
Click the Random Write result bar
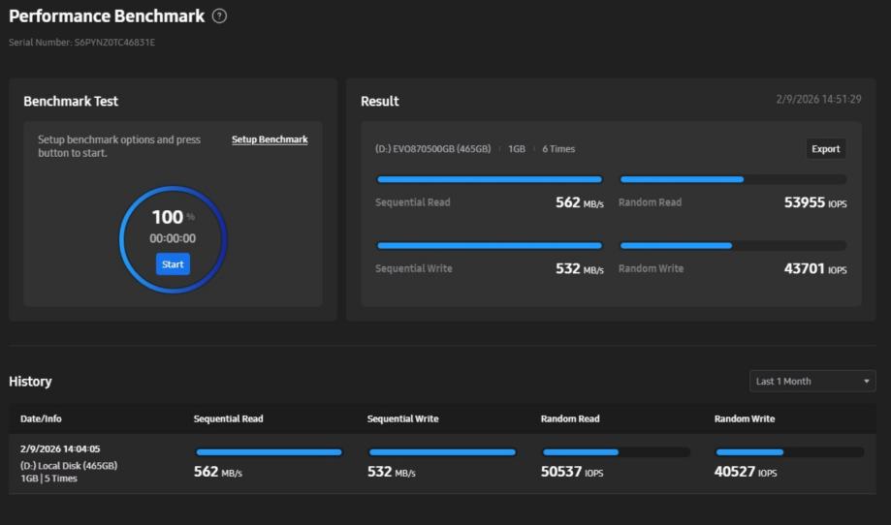(x=732, y=246)
